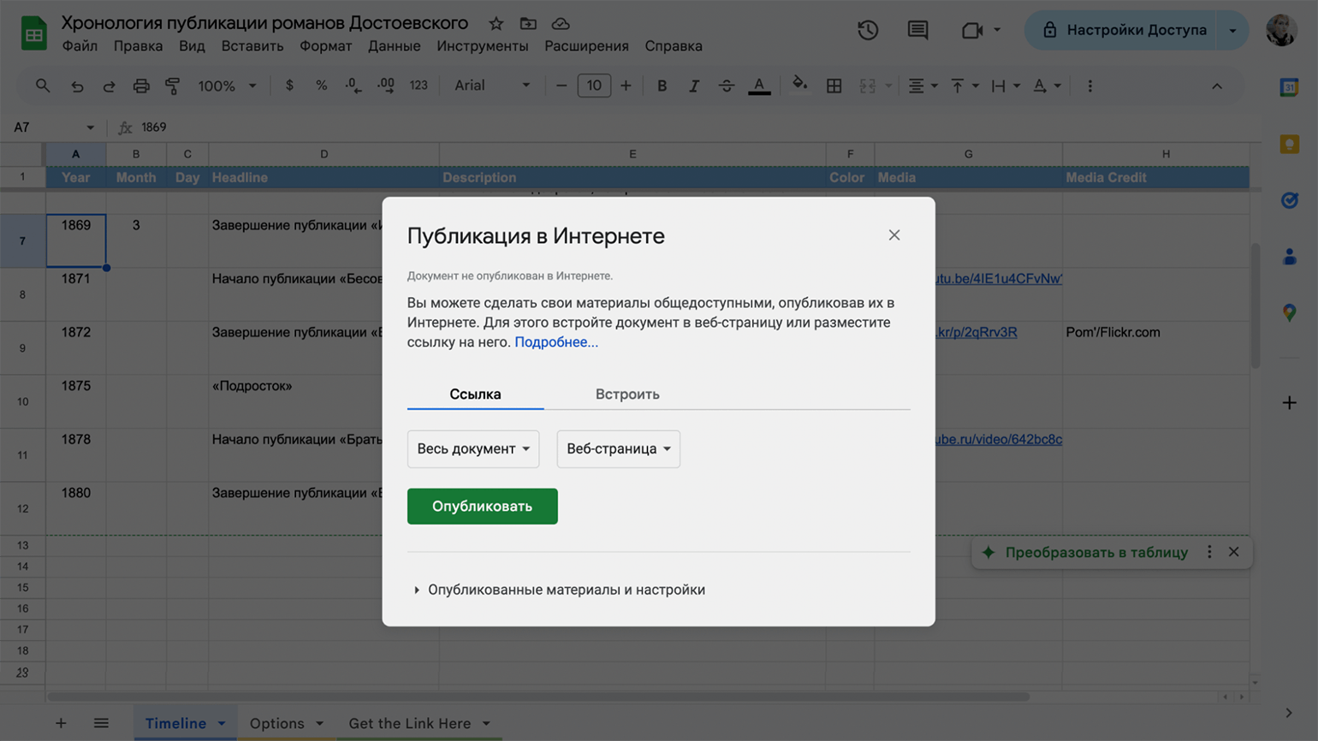Apply italic formatting
The image size is (1318, 741).
[694, 86]
